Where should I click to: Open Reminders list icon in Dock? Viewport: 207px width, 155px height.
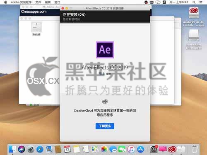pyautogui.click(x=85, y=149)
